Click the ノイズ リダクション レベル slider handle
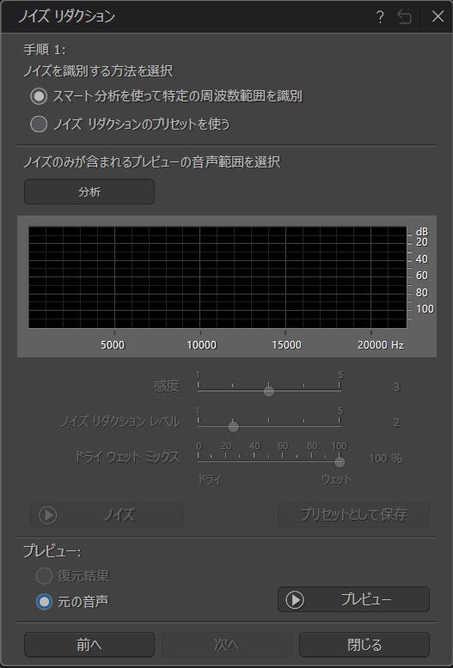The image size is (453, 668). (x=233, y=427)
